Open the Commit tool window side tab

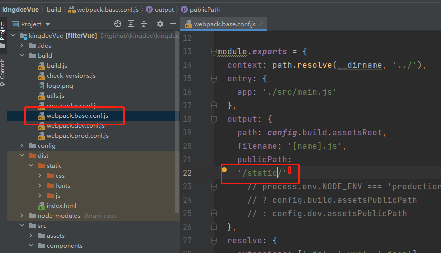tap(3, 72)
